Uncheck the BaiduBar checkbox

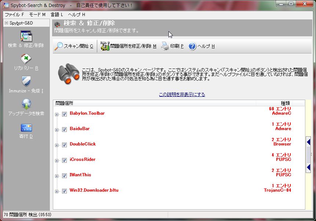(64, 130)
